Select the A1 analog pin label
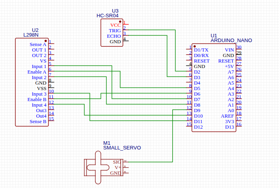This screenshot has height=188, width=279. pos(231,105)
